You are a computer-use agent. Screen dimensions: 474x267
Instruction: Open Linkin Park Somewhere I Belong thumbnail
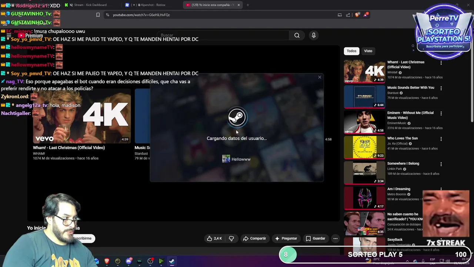364,172
